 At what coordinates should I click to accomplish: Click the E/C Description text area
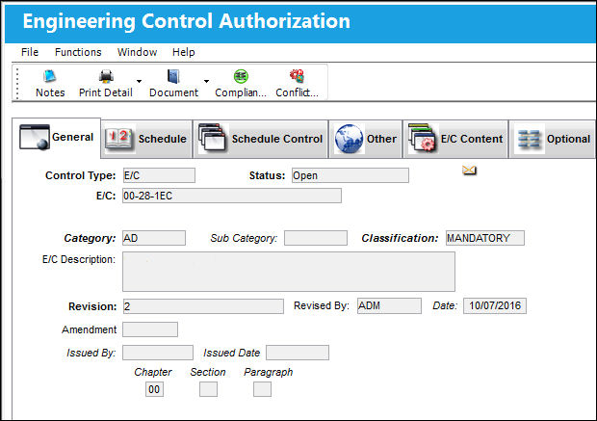click(x=289, y=272)
